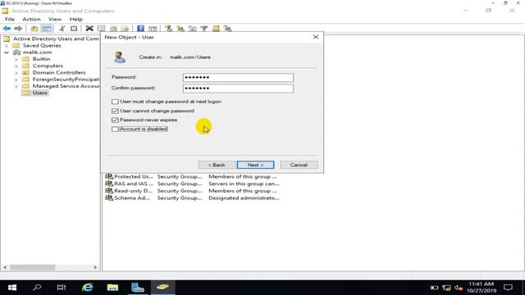Click the tree pane scroll right arrow

click(x=95, y=267)
